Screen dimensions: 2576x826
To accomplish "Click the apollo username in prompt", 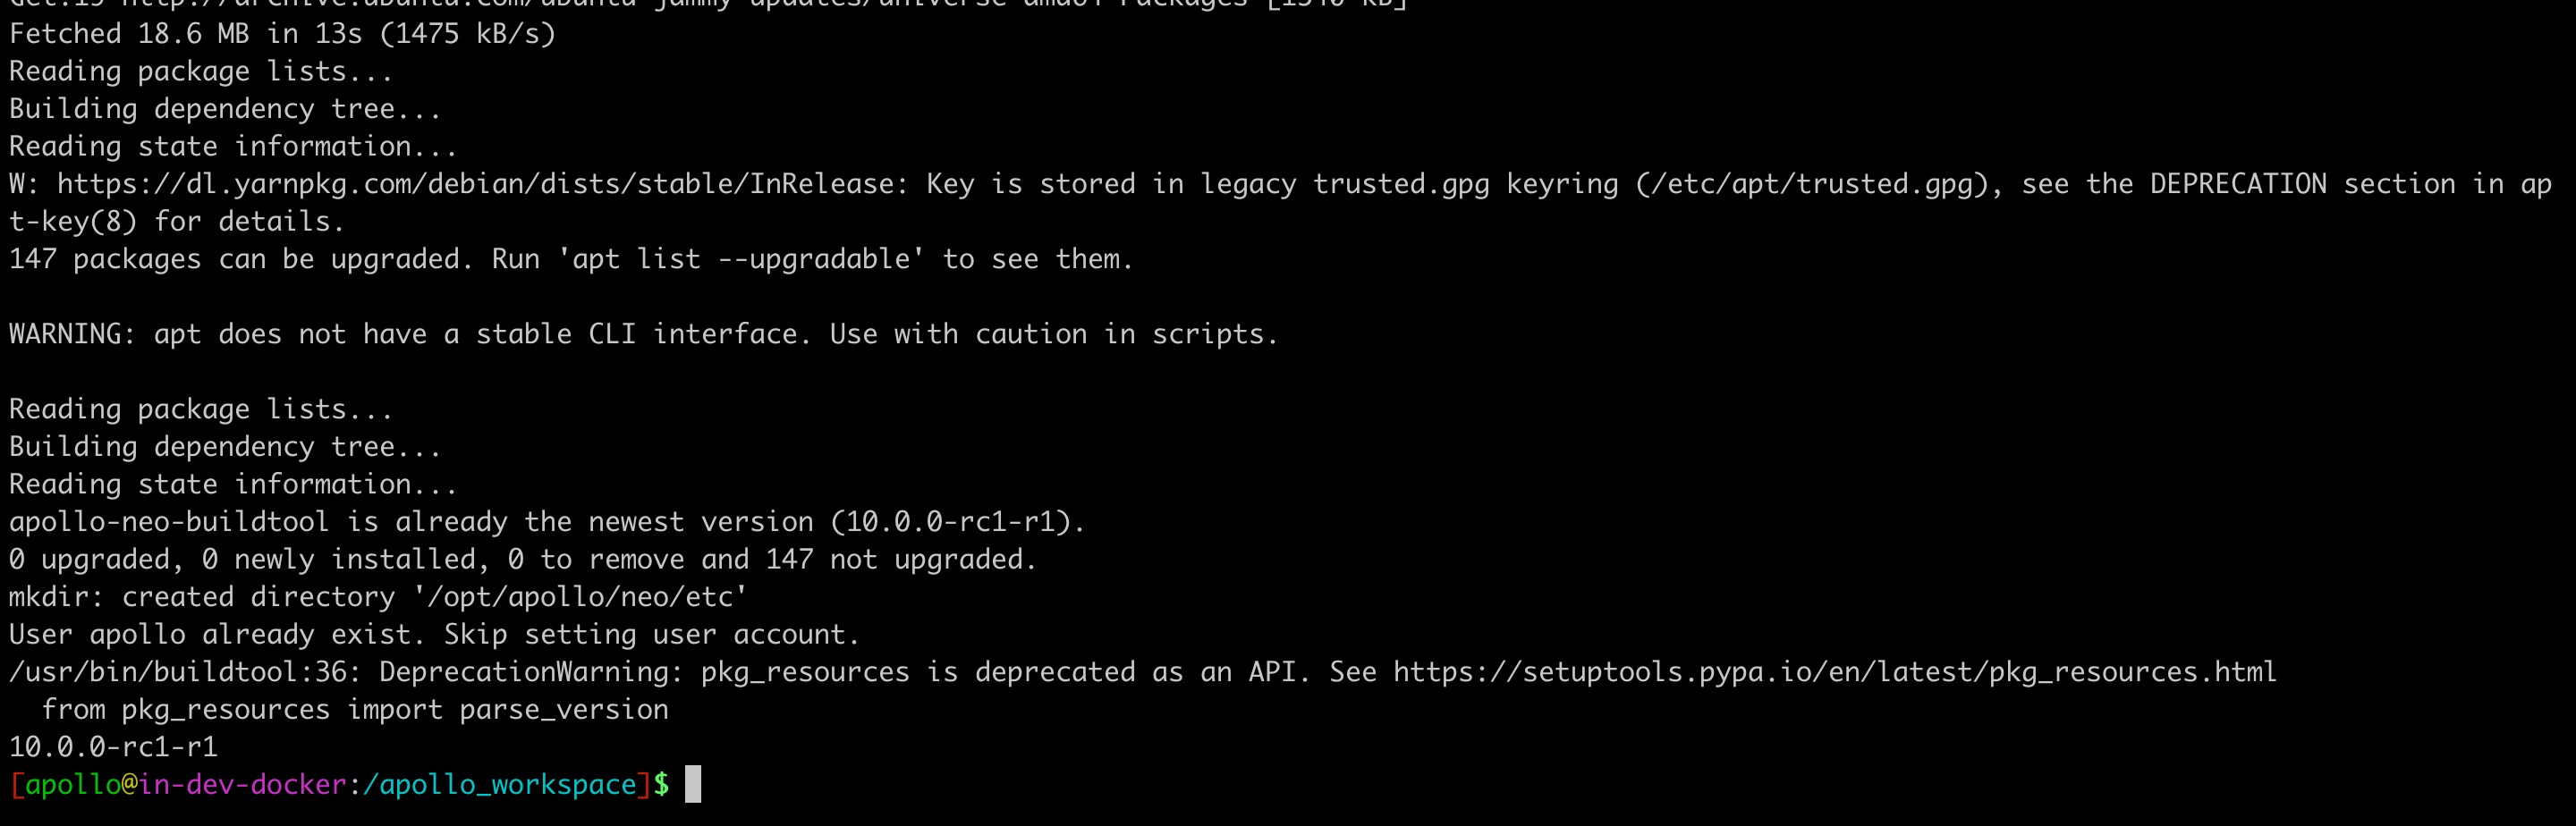I will [73, 785].
